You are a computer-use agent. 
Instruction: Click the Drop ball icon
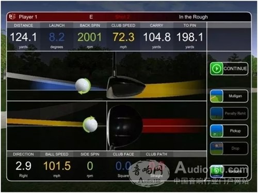tap(217, 148)
